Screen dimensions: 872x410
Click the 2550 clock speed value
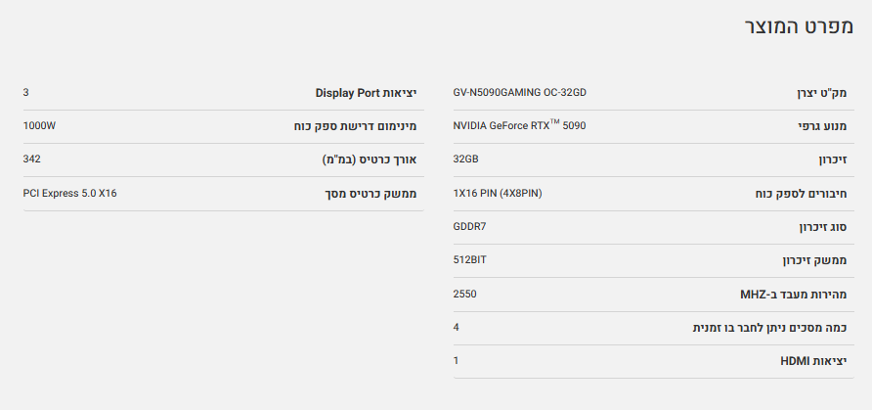point(464,293)
